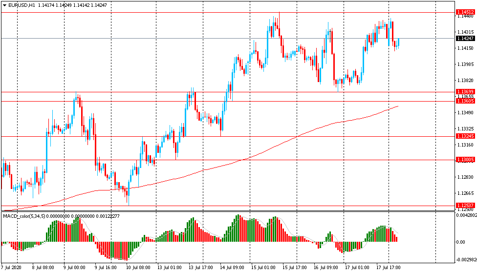Click the 9 Jul 16:00 time label
Screen dimensions: 477x273
(106, 268)
